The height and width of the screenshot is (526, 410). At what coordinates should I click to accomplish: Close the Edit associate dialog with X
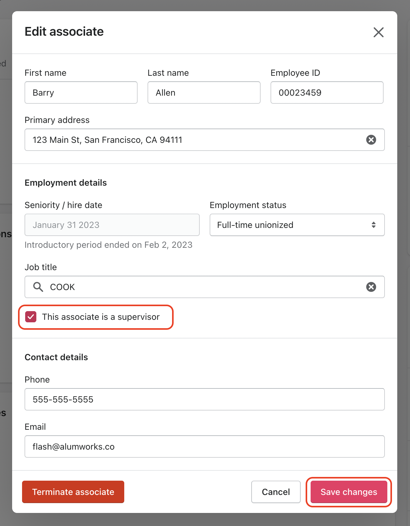[x=378, y=32]
